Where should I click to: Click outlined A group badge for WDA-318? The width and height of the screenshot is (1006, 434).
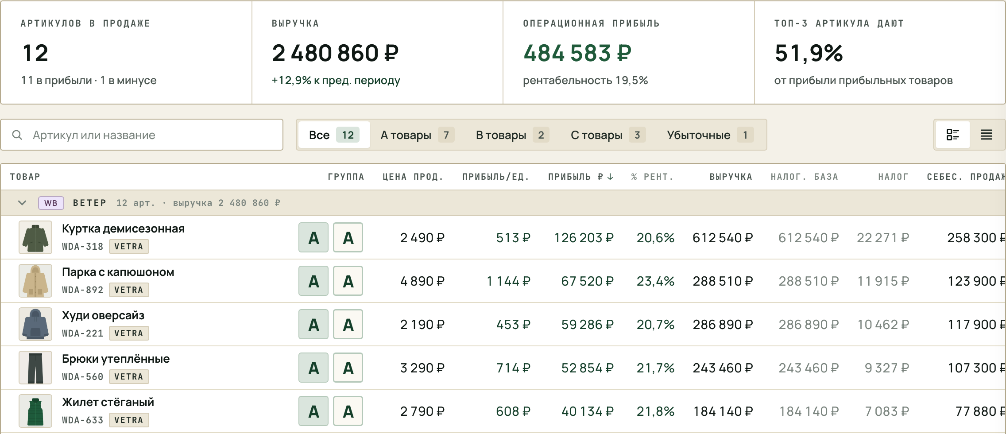click(348, 237)
